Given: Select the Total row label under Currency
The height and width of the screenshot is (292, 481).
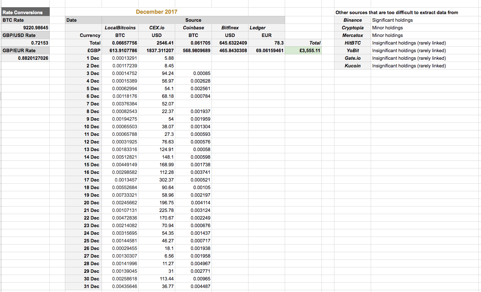Looking at the screenshot, I should tap(83, 43).
